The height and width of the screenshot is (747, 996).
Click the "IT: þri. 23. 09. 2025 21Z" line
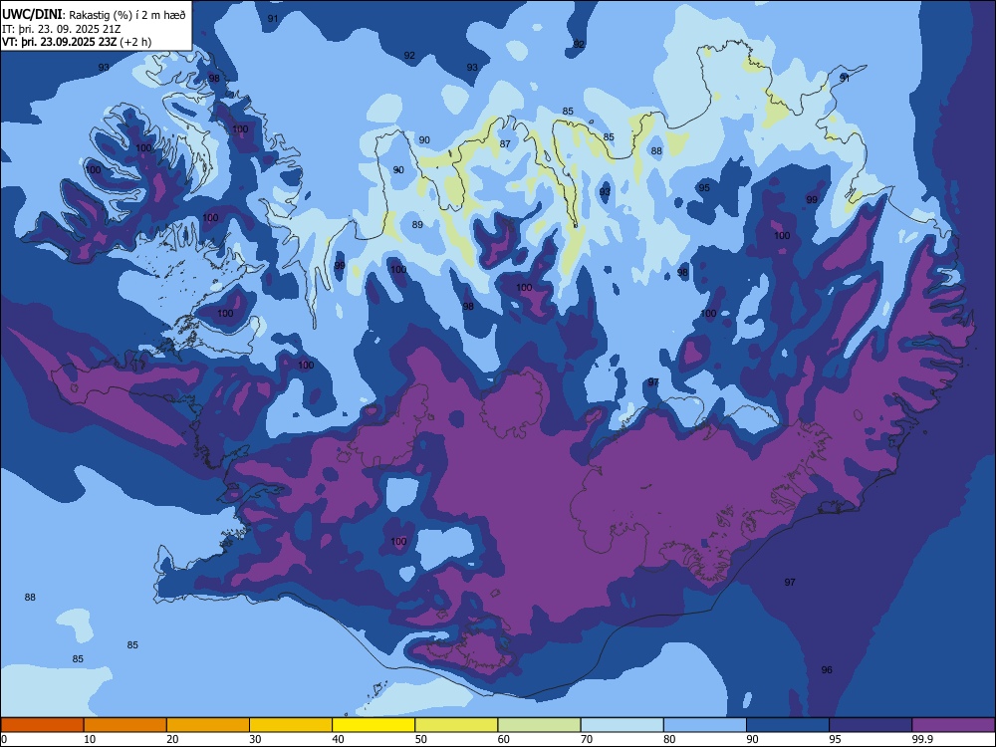pyautogui.click(x=62, y=29)
